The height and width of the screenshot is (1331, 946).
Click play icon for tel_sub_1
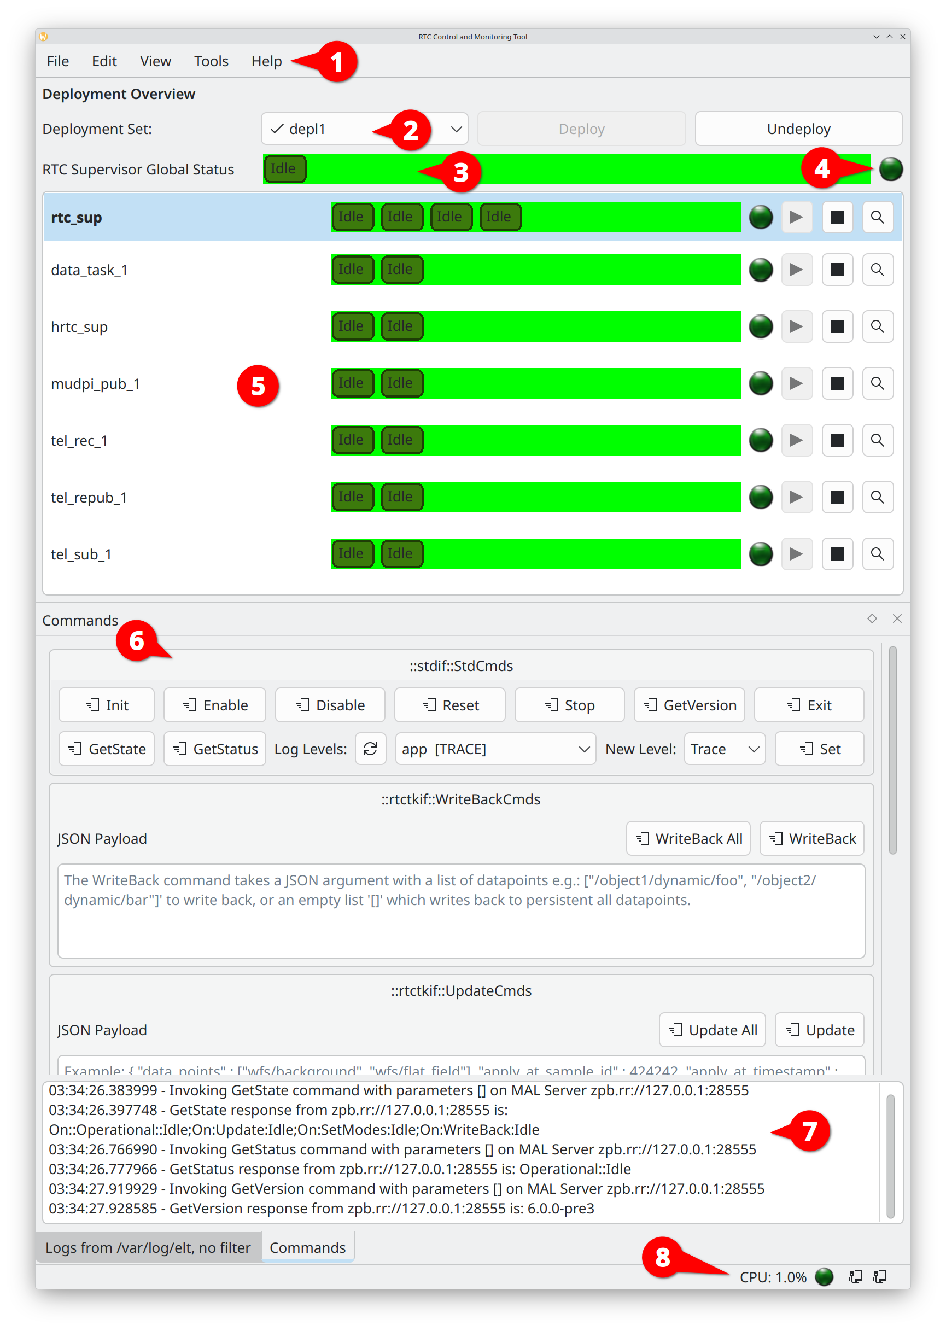(796, 554)
